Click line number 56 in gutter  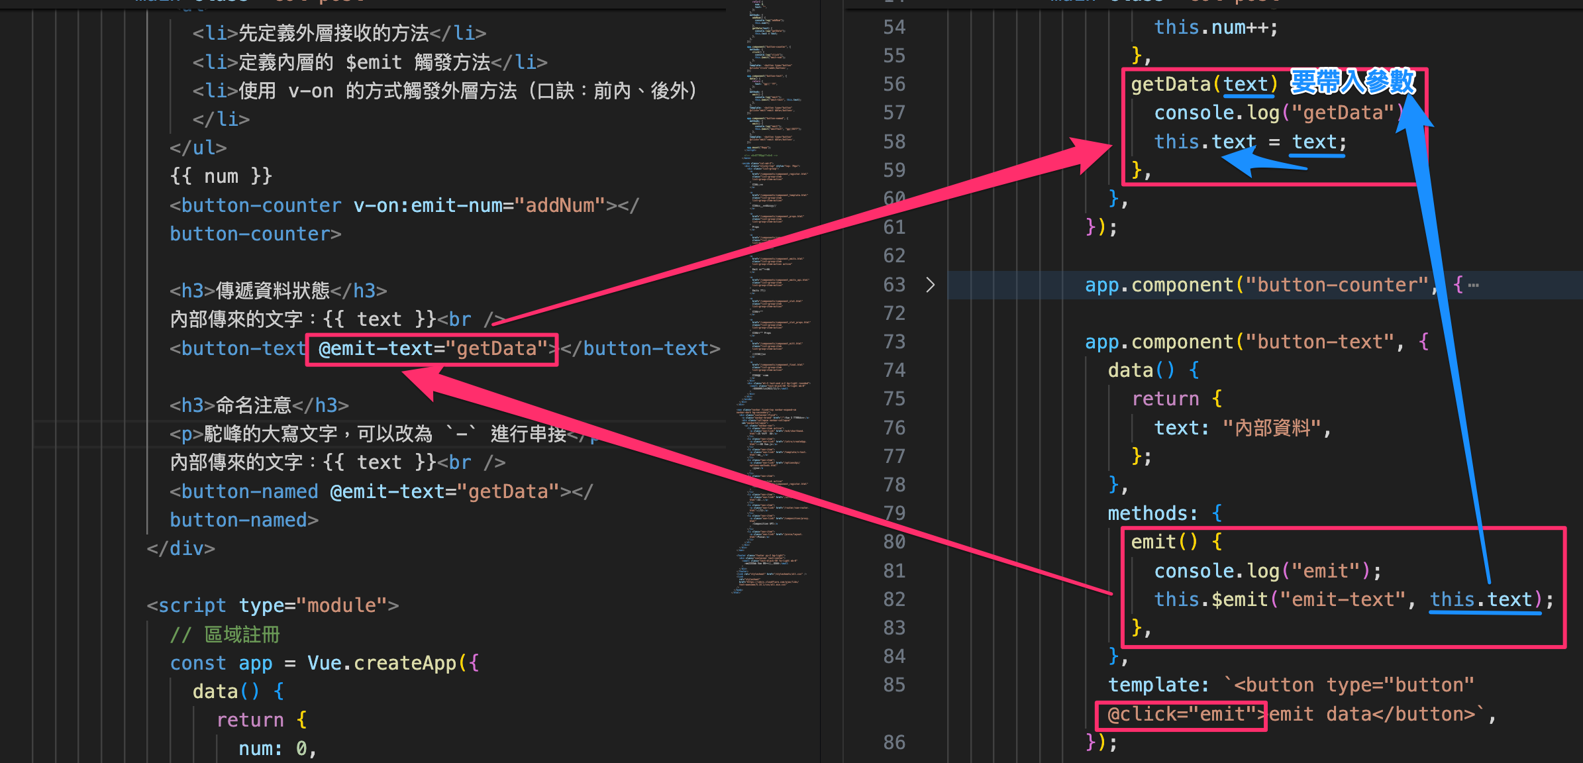(x=894, y=84)
